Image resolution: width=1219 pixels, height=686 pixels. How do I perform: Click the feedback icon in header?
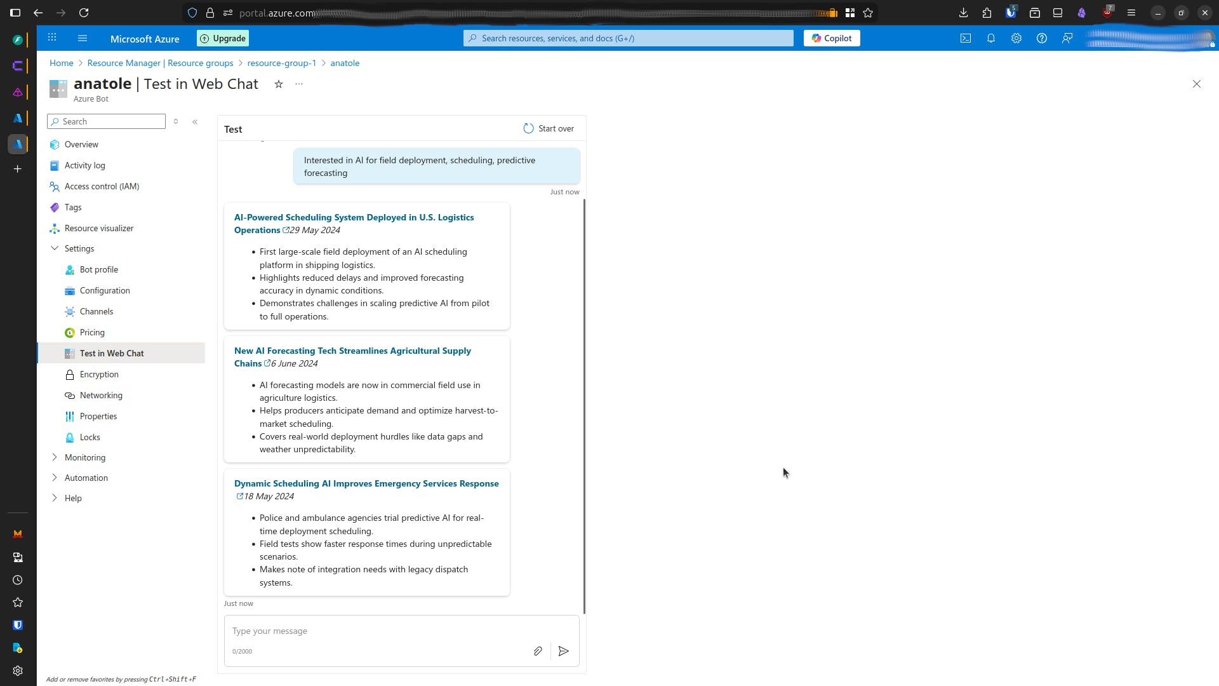point(1067,38)
